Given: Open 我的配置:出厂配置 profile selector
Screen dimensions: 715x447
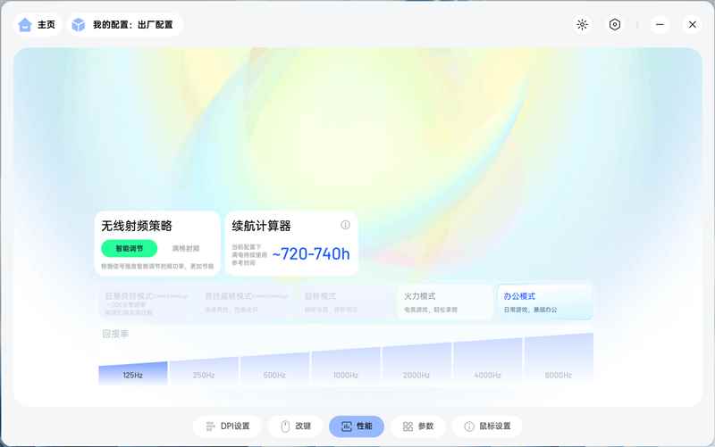Looking at the screenshot, I should click(124, 25).
